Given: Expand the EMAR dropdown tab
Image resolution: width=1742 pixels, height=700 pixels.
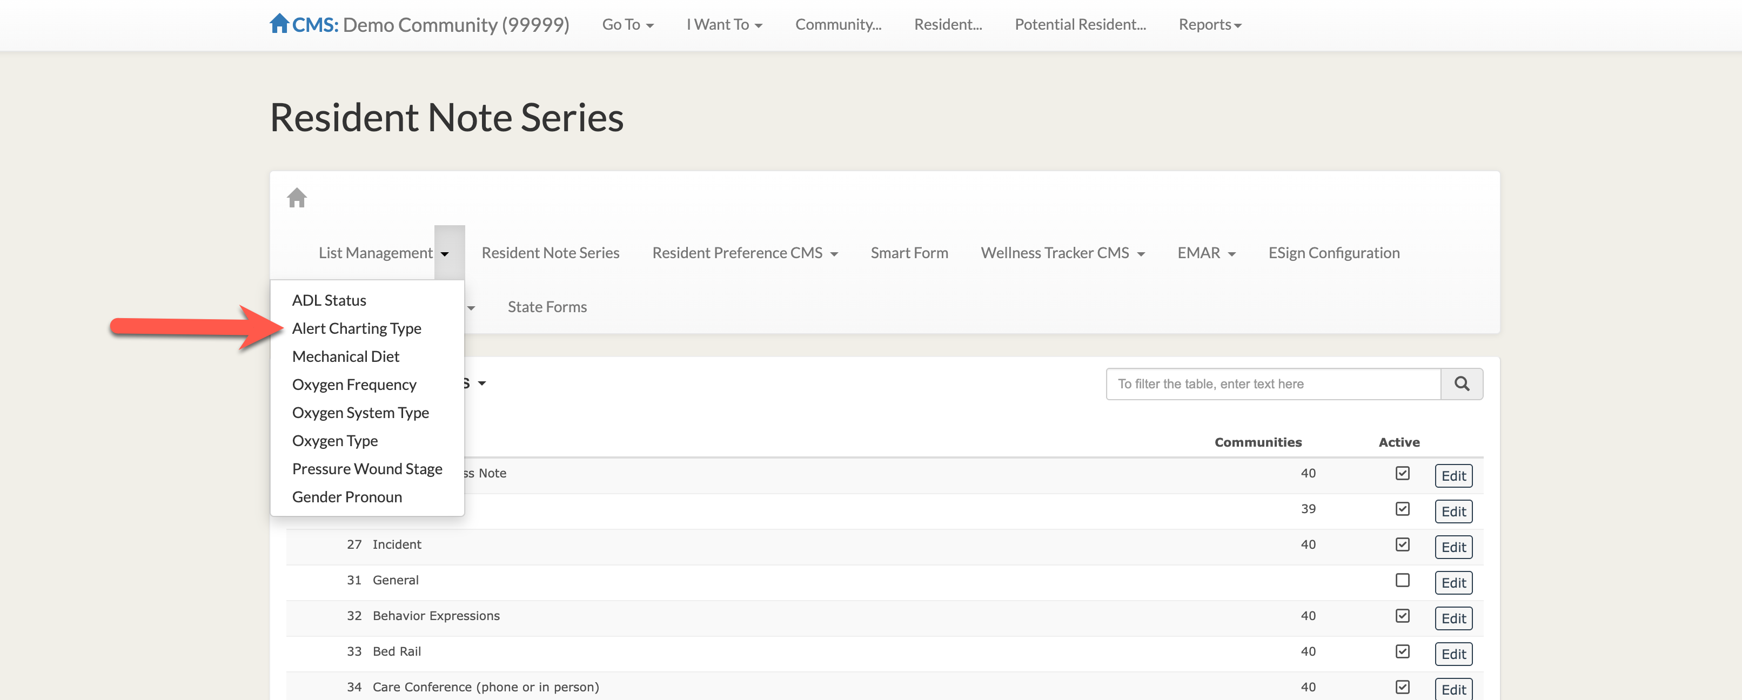Looking at the screenshot, I should [x=1206, y=253].
